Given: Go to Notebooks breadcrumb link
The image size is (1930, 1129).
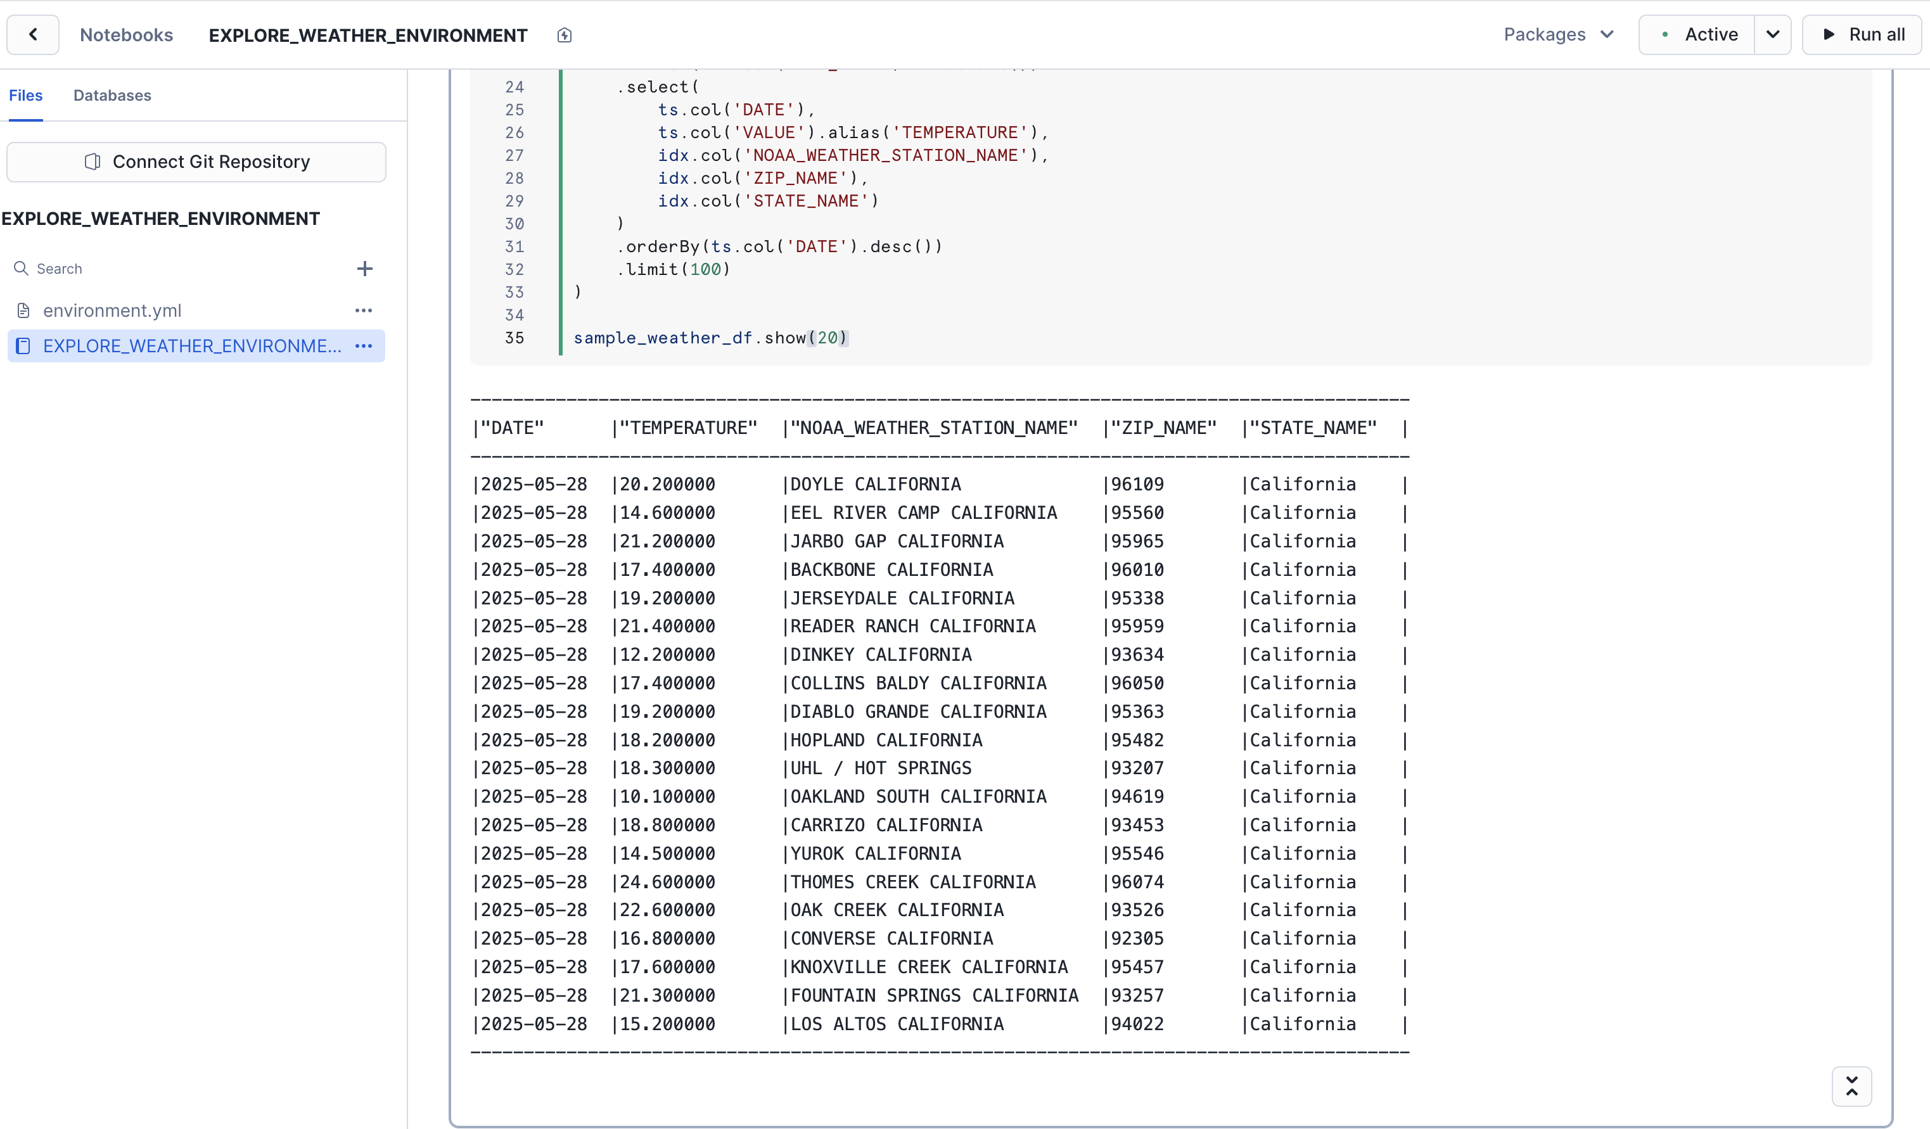Looking at the screenshot, I should [126, 35].
